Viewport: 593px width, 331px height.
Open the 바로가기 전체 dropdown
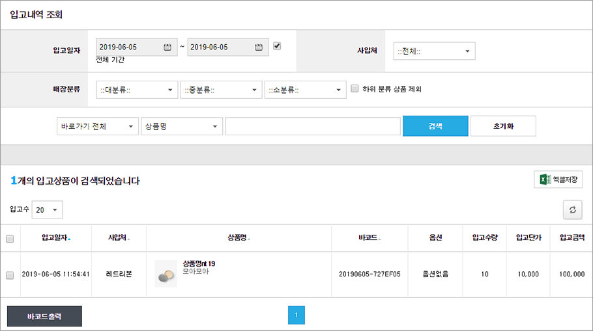tap(98, 126)
